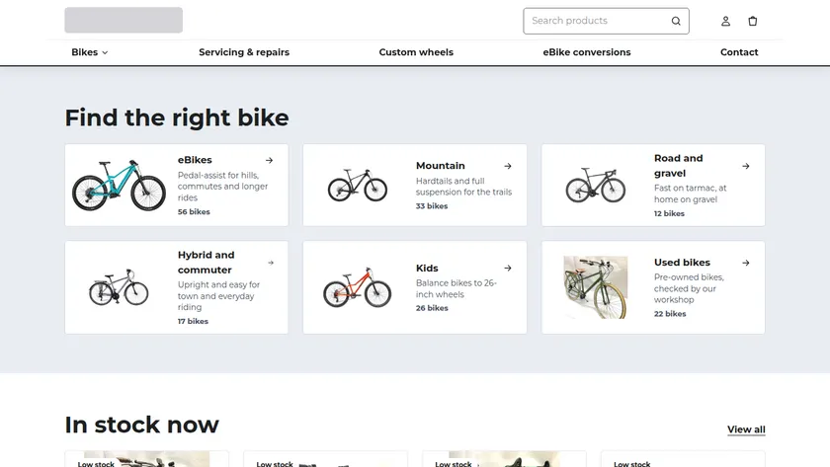
Task: Click the green used bike photo
Action: point(596,287)
